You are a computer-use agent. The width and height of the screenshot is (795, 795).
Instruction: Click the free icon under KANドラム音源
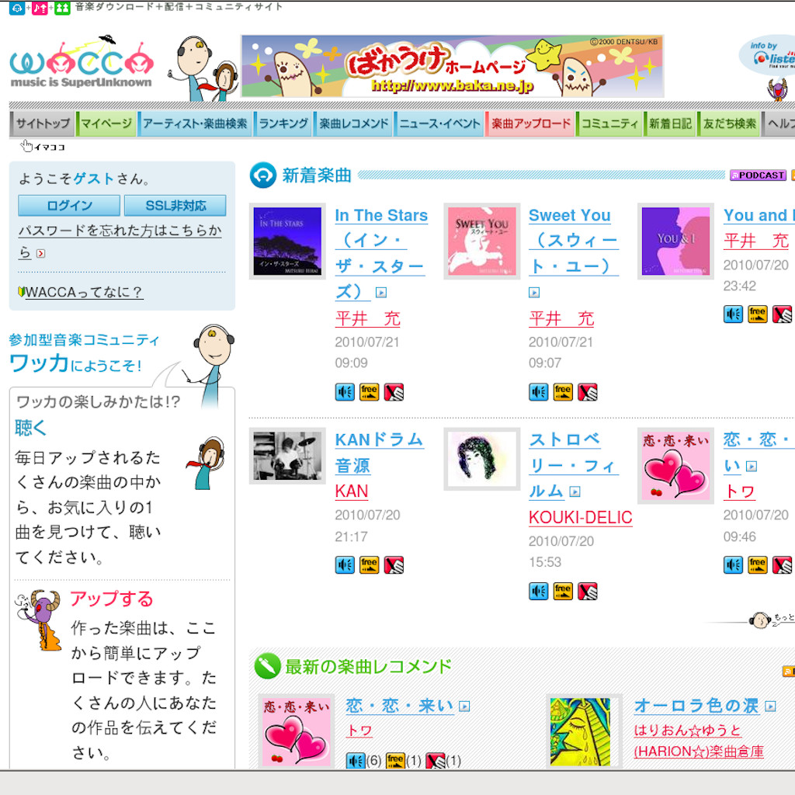[369, 564]
